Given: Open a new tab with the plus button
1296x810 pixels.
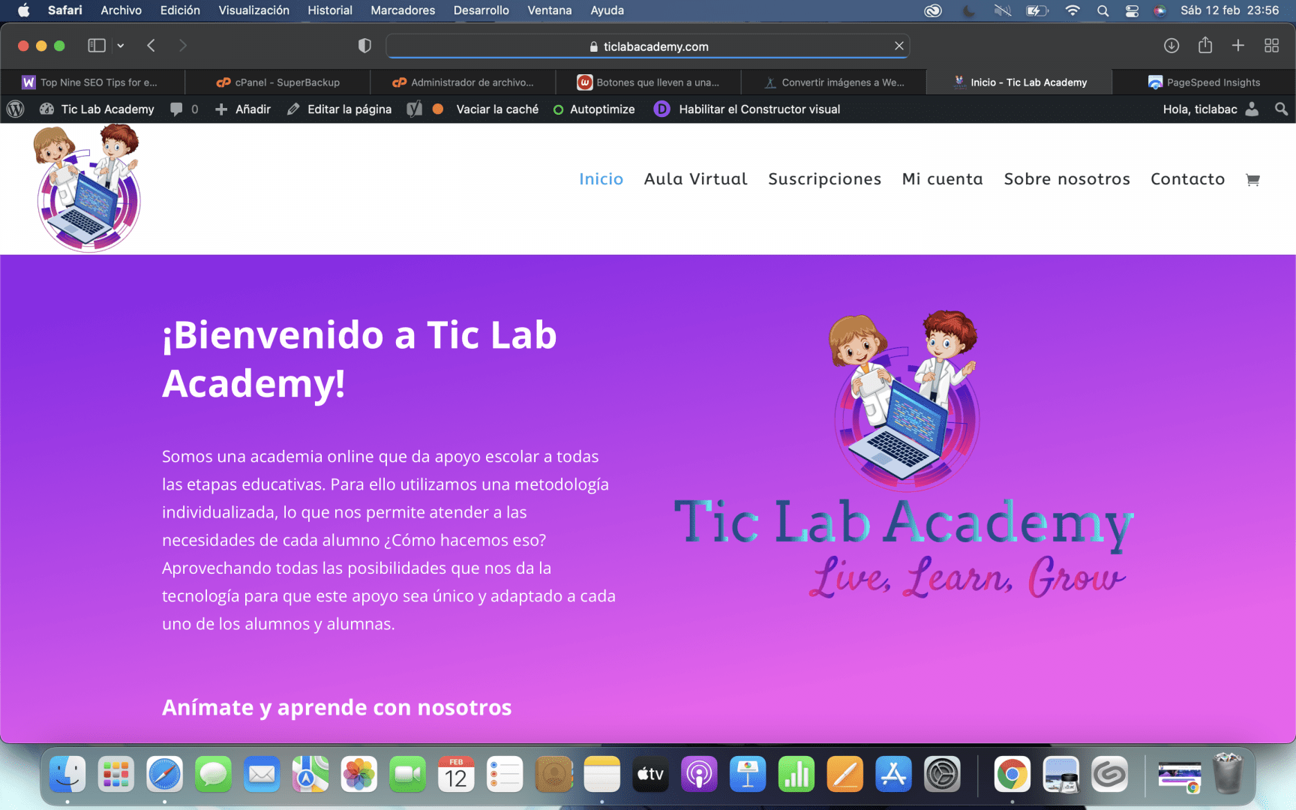Looking at the screenshot, I should [x=1238, y=46].
